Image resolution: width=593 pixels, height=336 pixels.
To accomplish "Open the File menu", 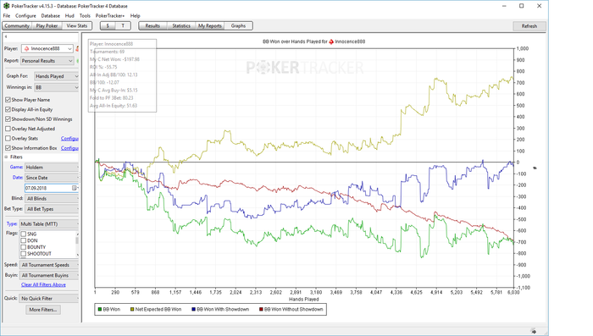I will pyautogui.click(x=7, y=16).
